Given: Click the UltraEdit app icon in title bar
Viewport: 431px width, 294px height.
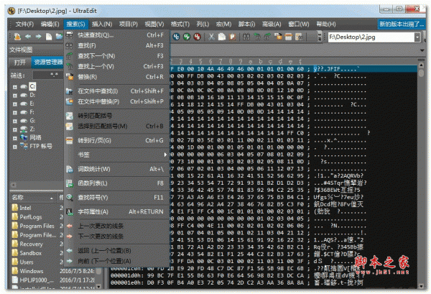Looking at the screenshot, I should pos(11,11).
